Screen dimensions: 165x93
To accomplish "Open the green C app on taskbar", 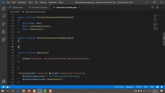I will pos(45,91).
